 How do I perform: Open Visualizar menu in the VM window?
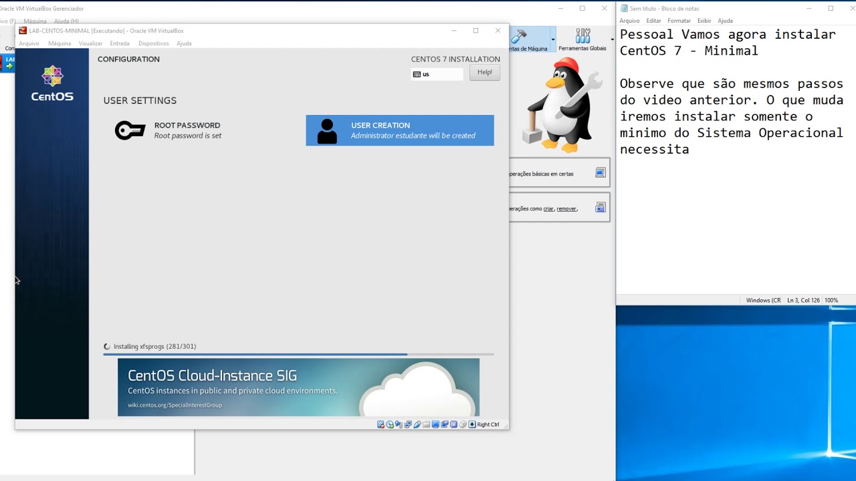tap(90, 43)
